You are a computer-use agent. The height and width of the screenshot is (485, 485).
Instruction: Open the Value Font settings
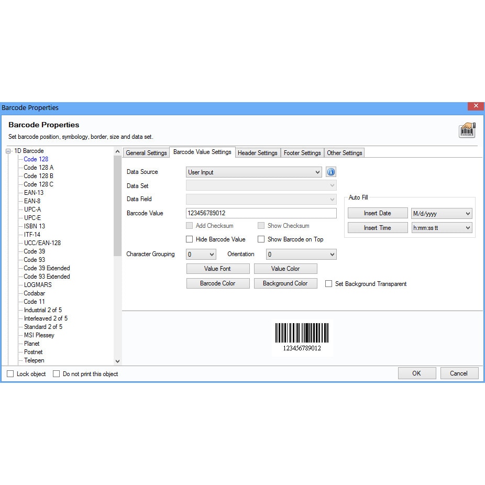click(x=217, y=268)
